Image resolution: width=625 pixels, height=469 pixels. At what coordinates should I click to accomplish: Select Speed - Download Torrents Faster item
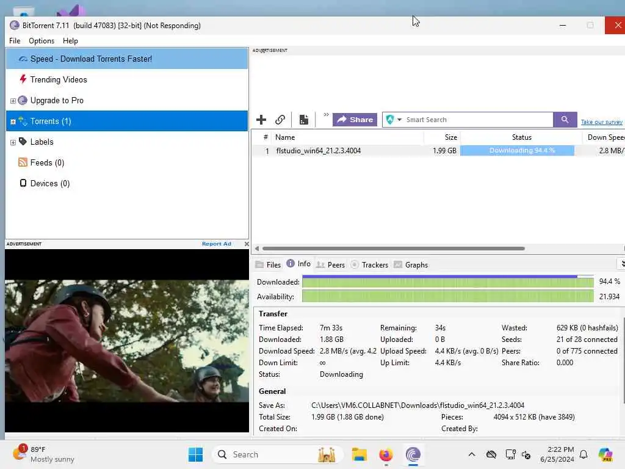click(x=127, y=59)
